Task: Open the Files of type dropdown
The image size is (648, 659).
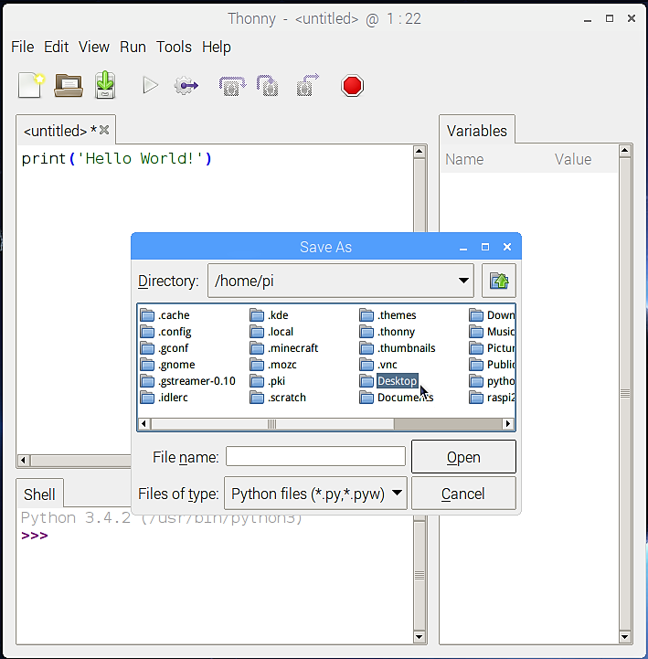Action: tap(315, 494)
